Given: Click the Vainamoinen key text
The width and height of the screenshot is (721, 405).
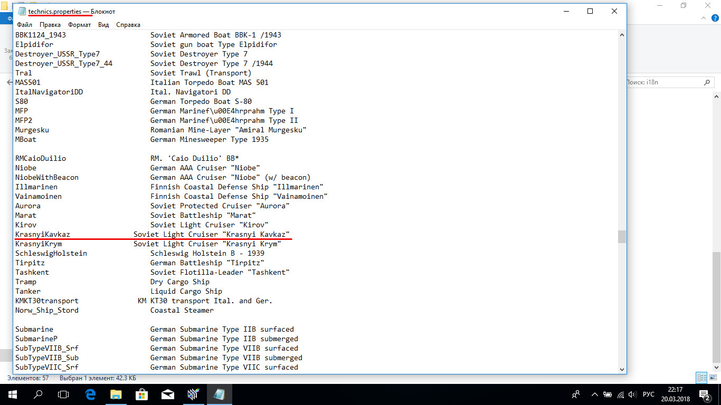Looking at the screenshot, I should point(39,196).
